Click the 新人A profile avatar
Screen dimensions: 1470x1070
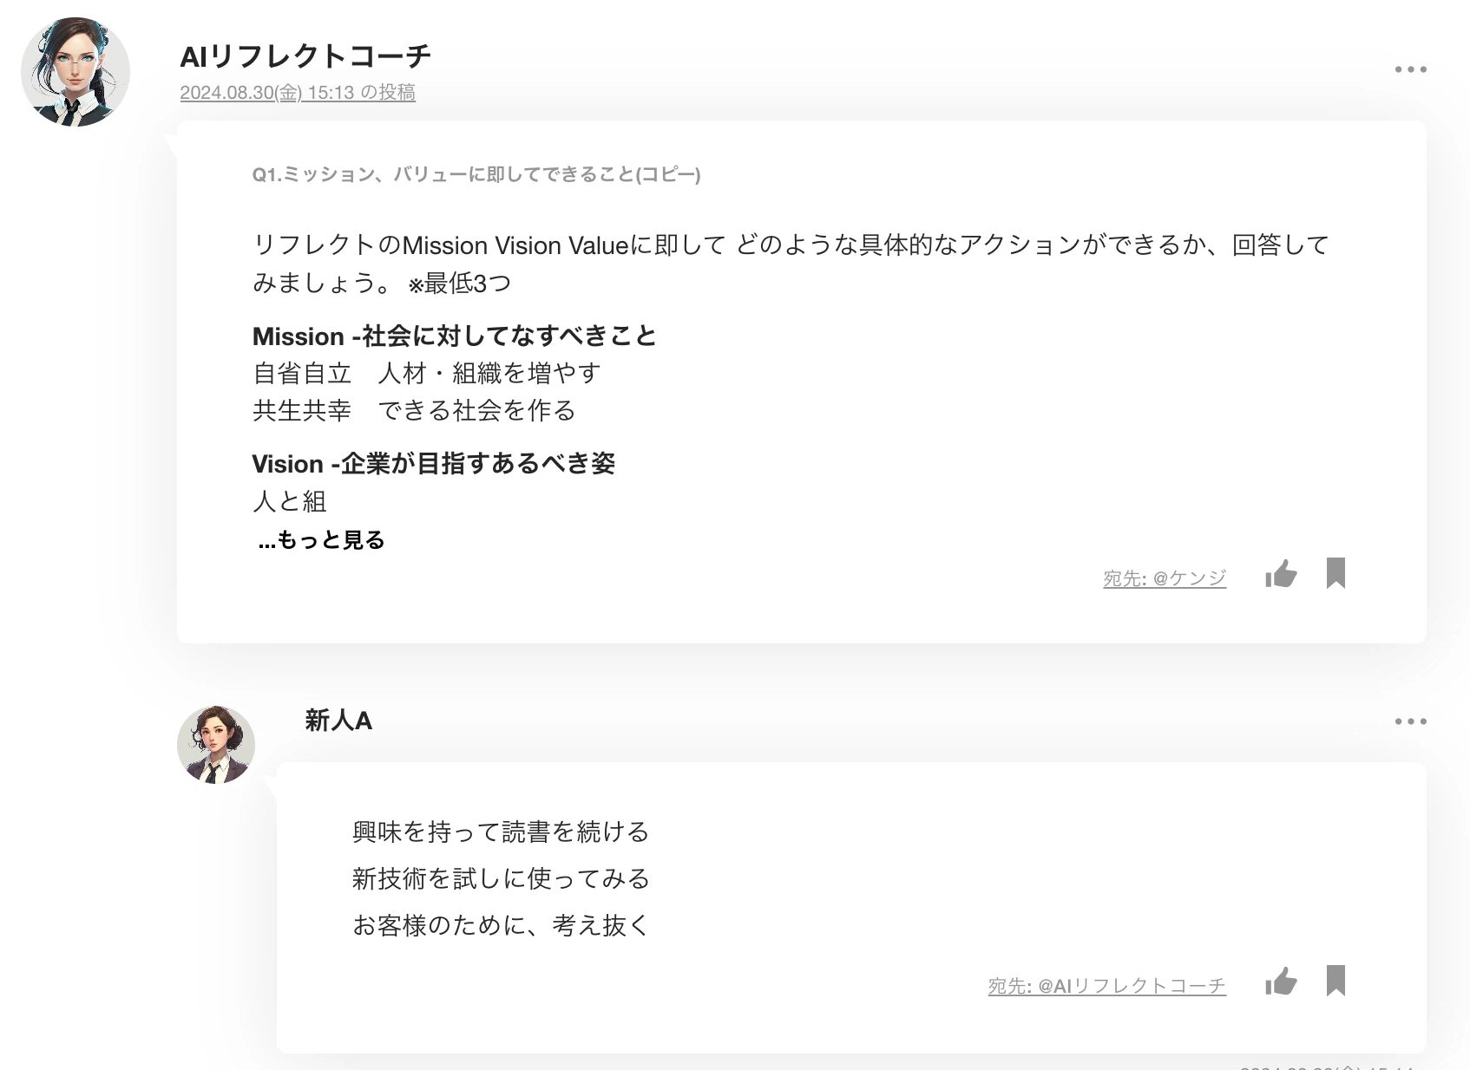pos(216,745)
